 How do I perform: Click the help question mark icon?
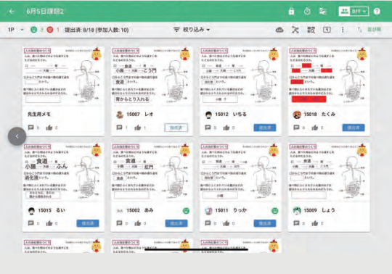(x=377, y=11)
